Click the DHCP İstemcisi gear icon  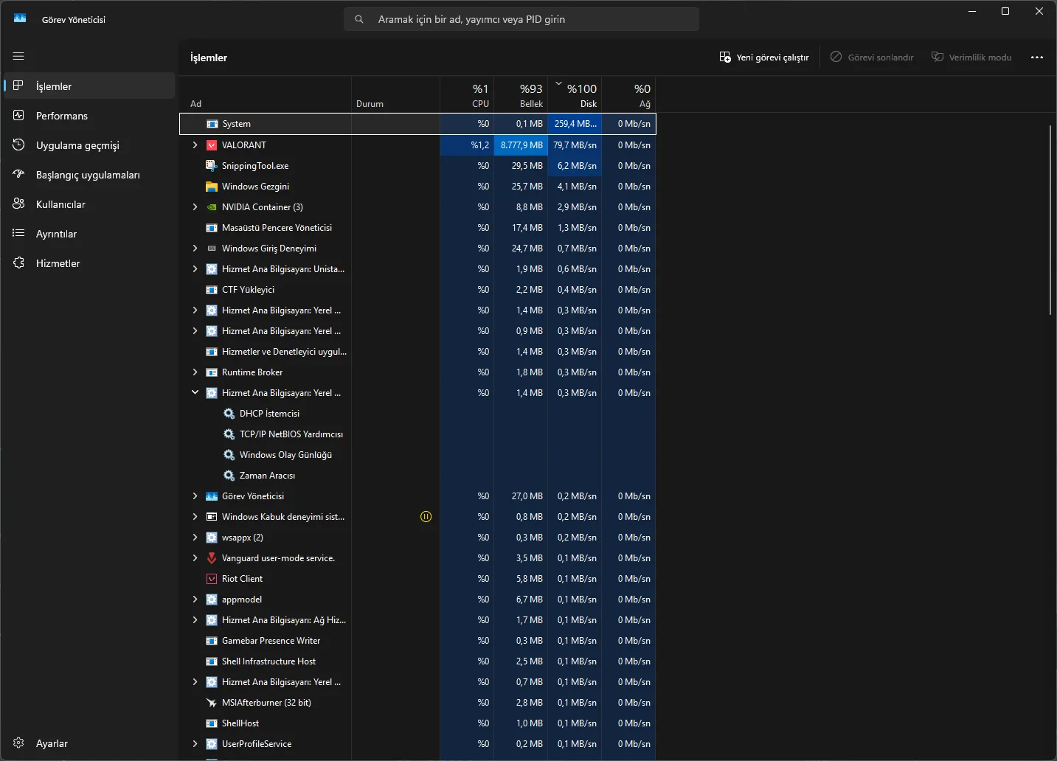click(229, 414)
